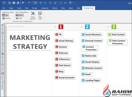Screen dimensions: 132x97
Task: Select the PR topic card
Action: 59,34
